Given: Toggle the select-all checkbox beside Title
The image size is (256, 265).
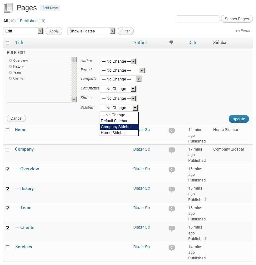Looking at the screenshot, I should [7, 43].
